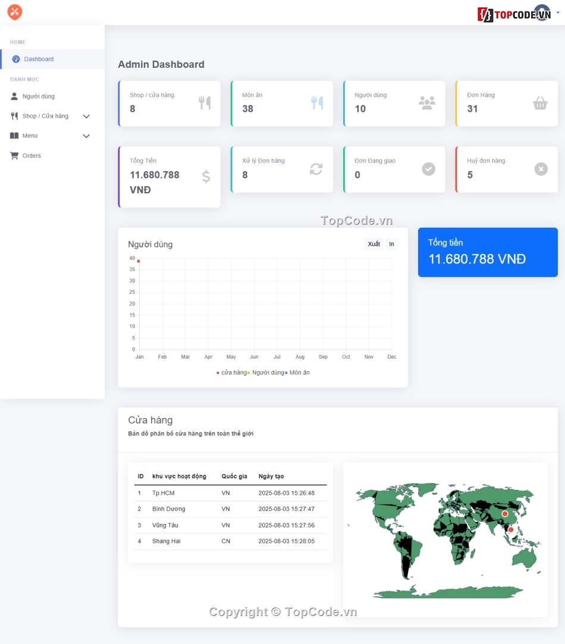Open the Menu sidebar item

(x=30, y=136)
